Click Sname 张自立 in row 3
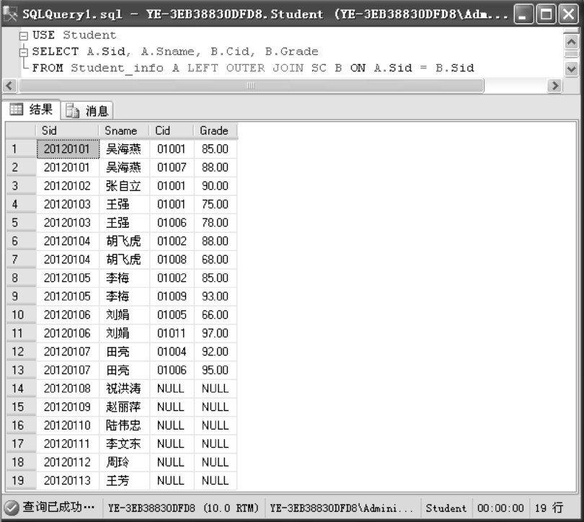This screenshot has width=584, height=522. pyautogui.click(x=124, y=186)
